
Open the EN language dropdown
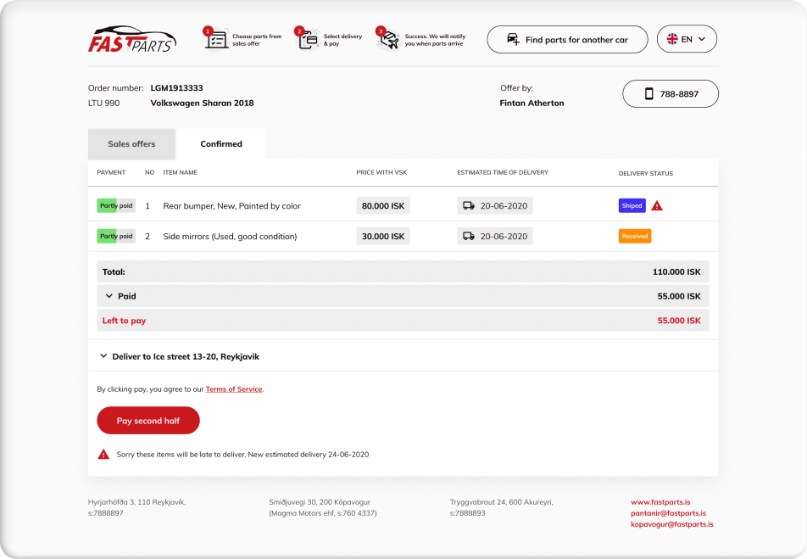click(x=687, y=39)
